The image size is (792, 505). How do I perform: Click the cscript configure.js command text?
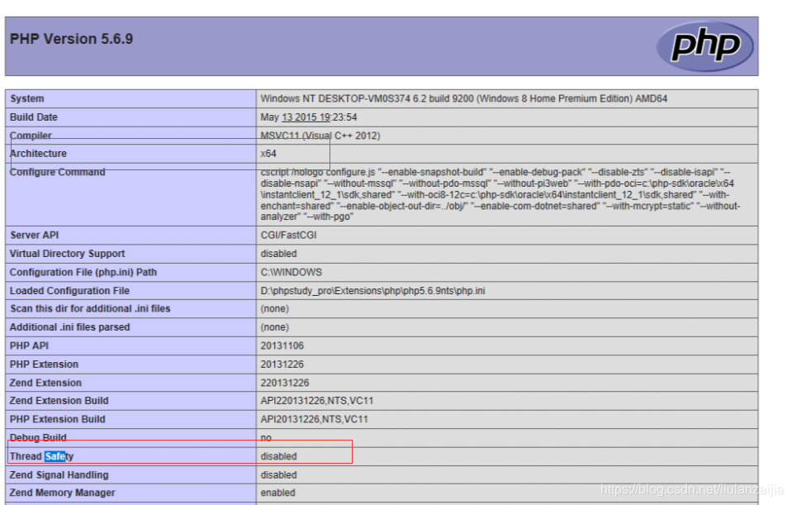pos(500,194)
